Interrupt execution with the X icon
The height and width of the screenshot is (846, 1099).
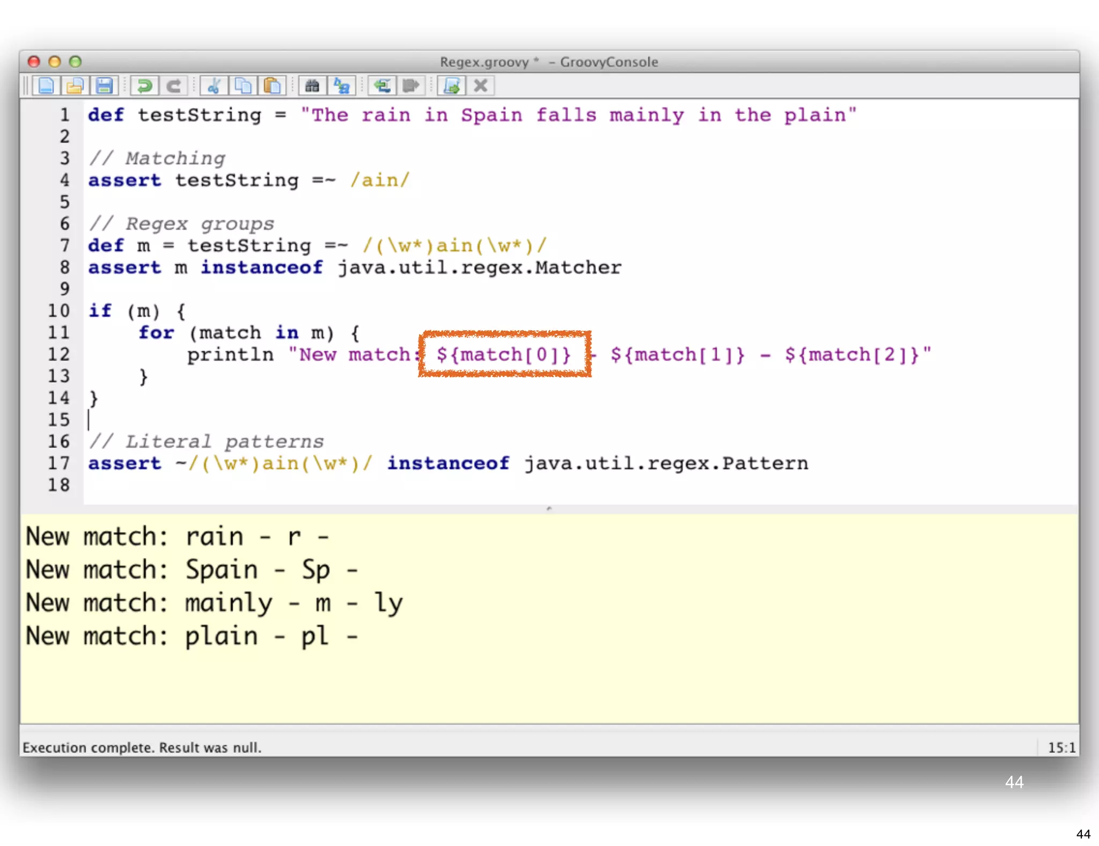481,86
